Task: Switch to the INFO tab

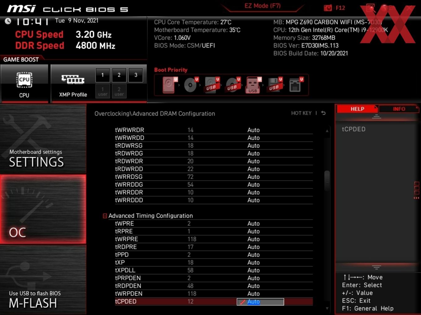Action: (x=399, y=109)
